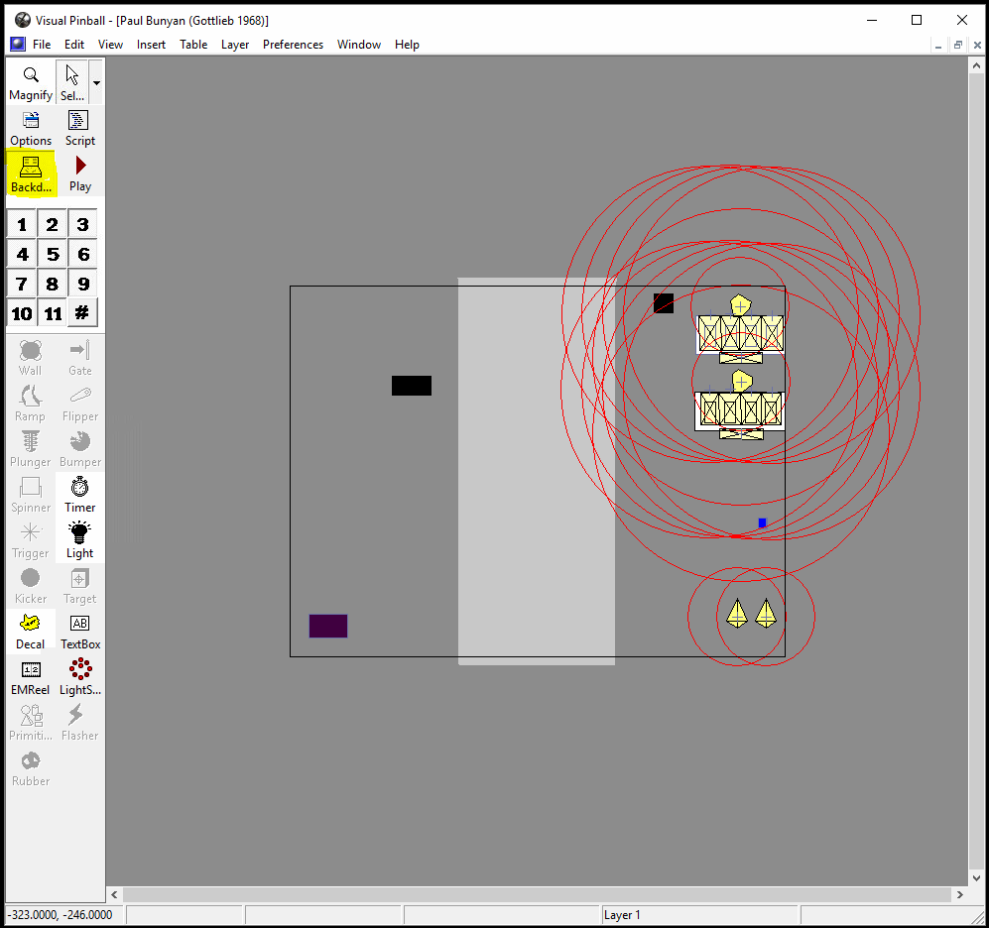This screenshot has height=928, width=989.
Task: Toggle layer 1 button
Action: tap(22, 224)
